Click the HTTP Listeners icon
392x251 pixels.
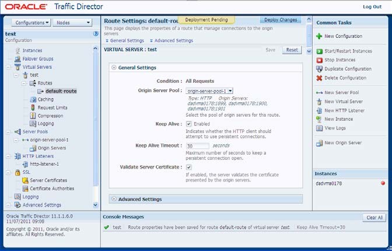pyautogui.click(x=17, y=156)
